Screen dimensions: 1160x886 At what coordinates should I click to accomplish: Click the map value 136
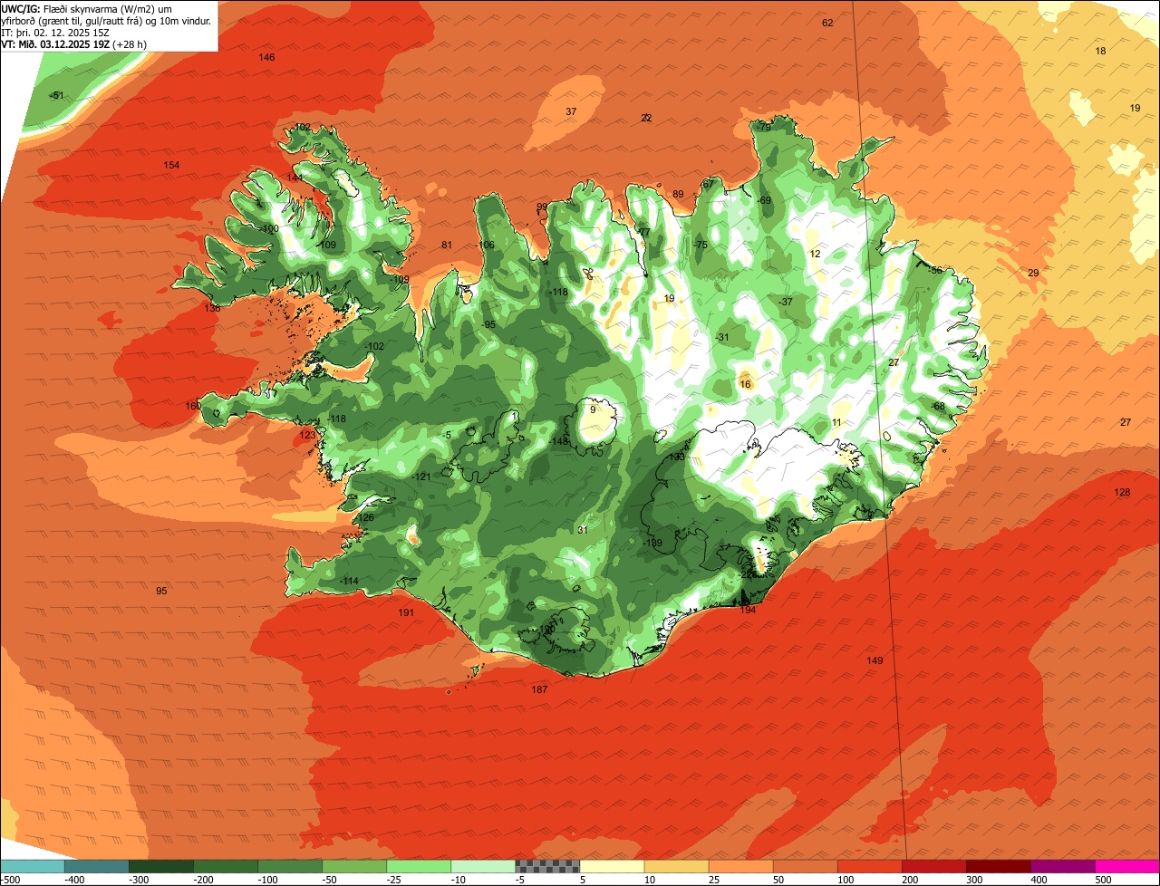(x=212, y=308)
